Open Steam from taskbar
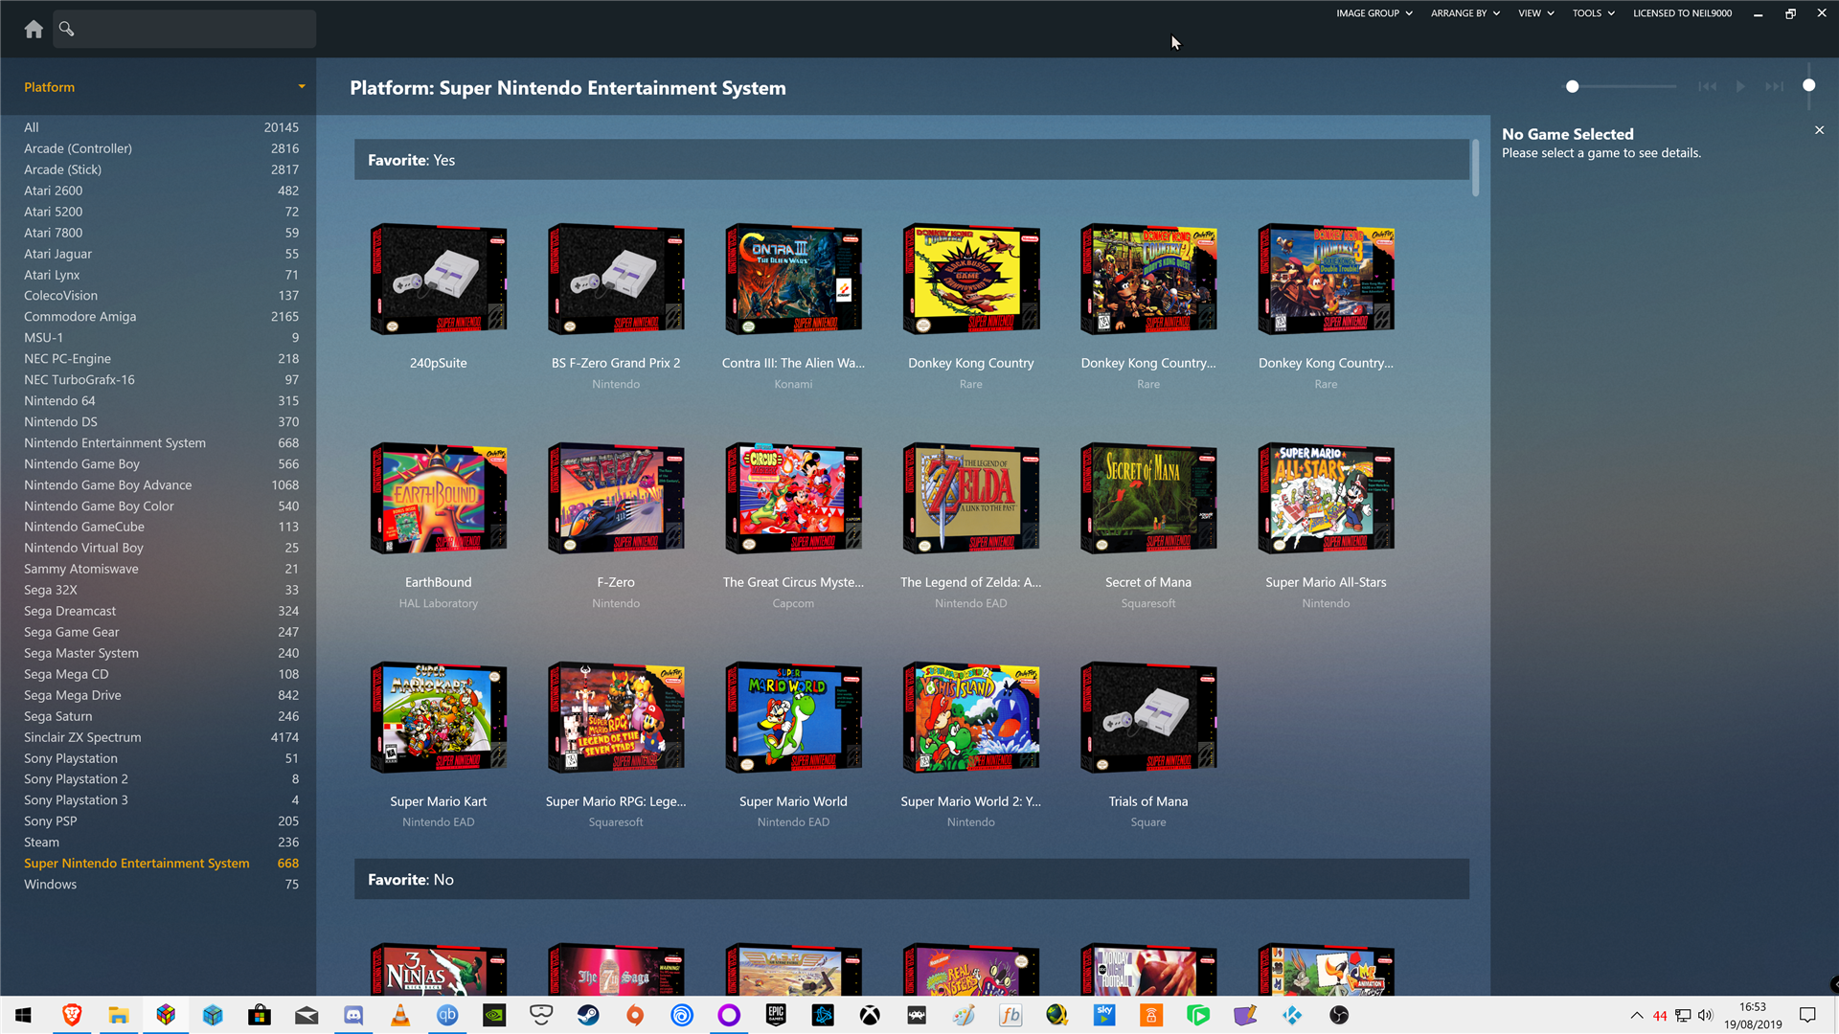Image resolution: width=1839 pixels, height=1034 pixels. point(588,1015)
